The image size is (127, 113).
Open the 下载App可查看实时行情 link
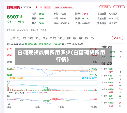coord(63,7)
